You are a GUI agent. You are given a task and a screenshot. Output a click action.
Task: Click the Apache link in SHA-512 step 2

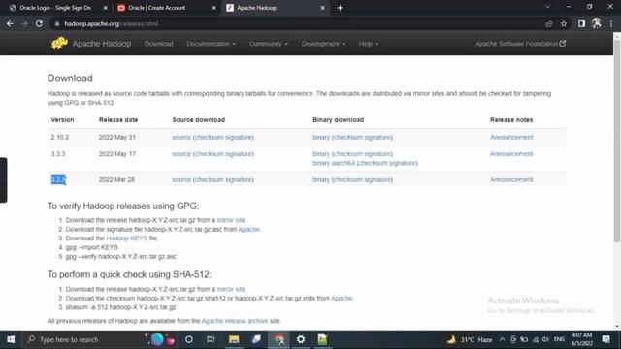point(342,299)
